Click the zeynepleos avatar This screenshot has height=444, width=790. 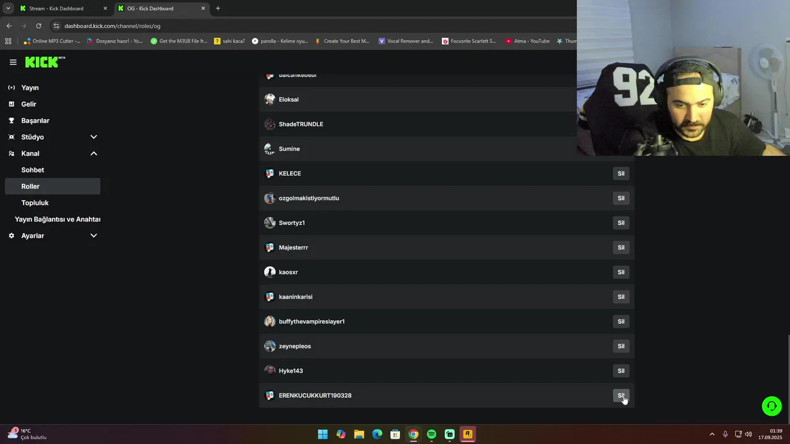tap(270, 346)
